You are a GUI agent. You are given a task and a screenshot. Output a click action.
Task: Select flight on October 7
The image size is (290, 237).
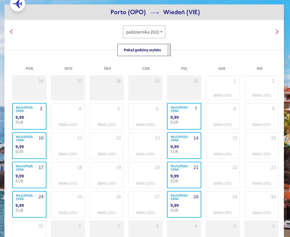pos(184,116)
